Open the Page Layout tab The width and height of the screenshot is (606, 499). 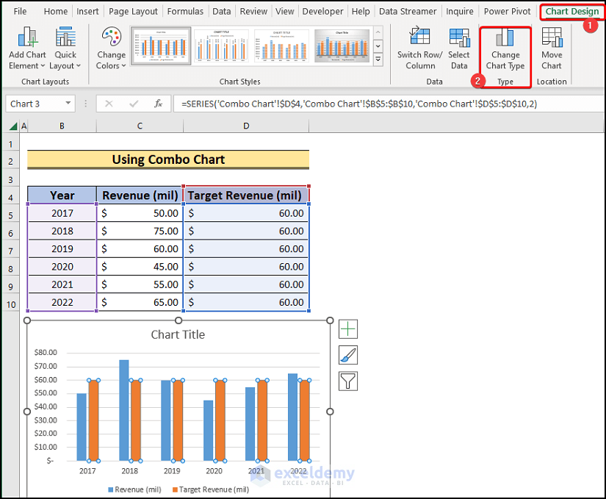click(133, 11)
